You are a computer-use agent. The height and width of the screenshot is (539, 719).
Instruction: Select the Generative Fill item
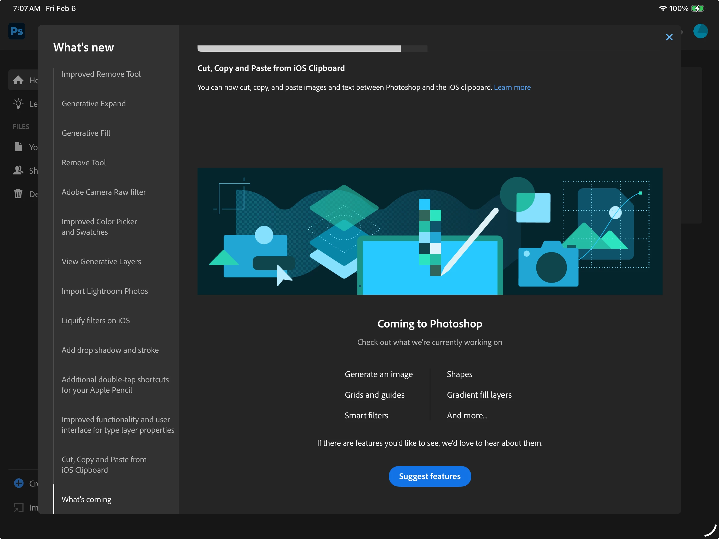(x=86, y=133)
